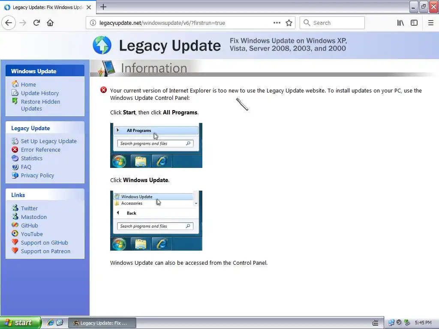439x329 pixels.
Task: Click the Statistics icon in sidebar
Action: pos(15,158)
